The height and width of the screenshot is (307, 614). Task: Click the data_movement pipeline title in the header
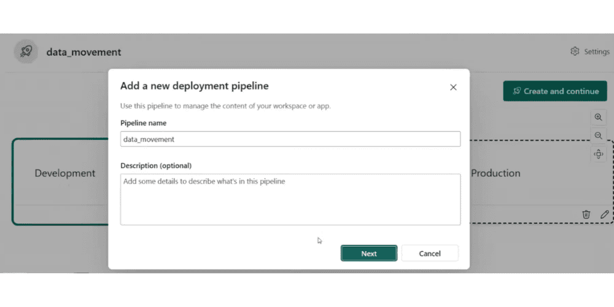84,52
